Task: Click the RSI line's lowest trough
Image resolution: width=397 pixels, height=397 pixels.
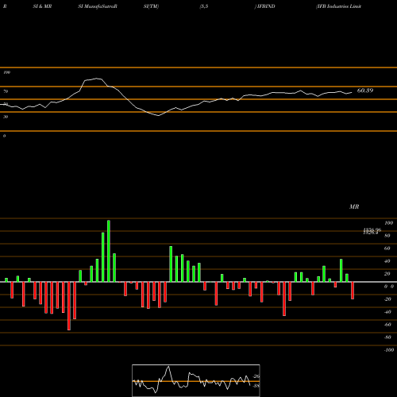Action: point(159,116)
